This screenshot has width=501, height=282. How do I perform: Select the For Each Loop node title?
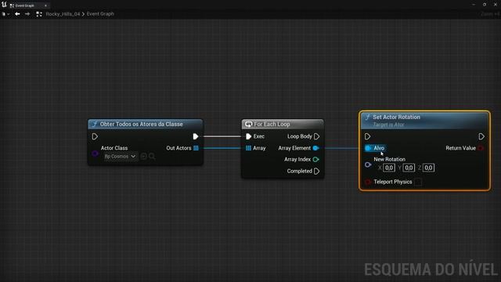click(272, 124)
